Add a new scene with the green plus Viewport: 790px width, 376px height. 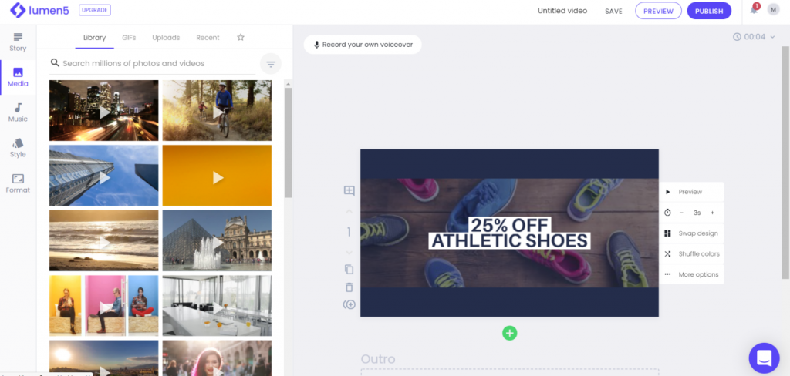[509, 333]
